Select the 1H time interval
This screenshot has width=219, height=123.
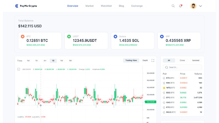tap(37, 61)
